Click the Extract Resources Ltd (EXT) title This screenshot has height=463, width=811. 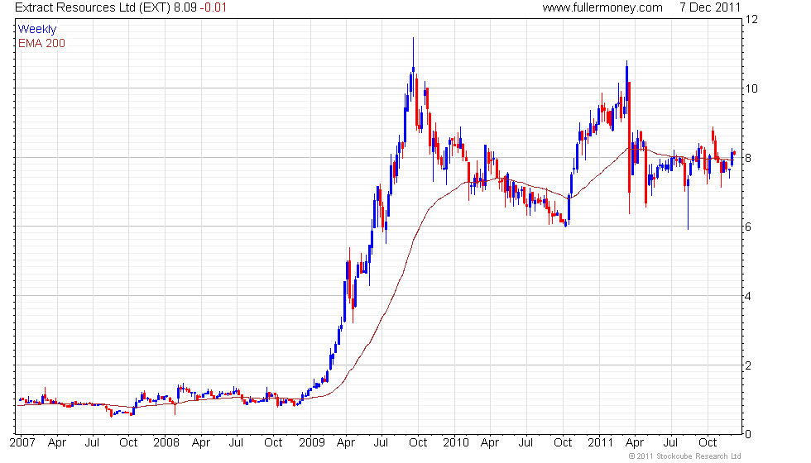pyautogui.click(x=93, y=7)
